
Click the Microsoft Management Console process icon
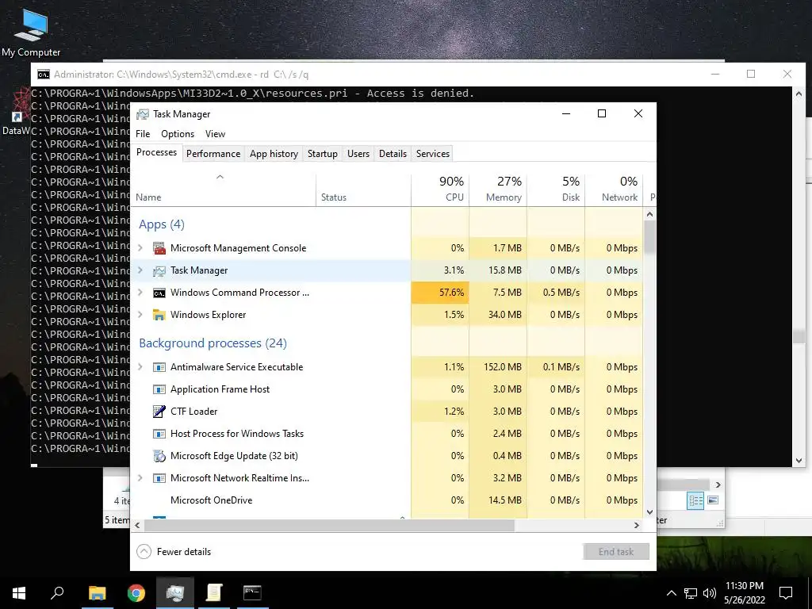159,248
